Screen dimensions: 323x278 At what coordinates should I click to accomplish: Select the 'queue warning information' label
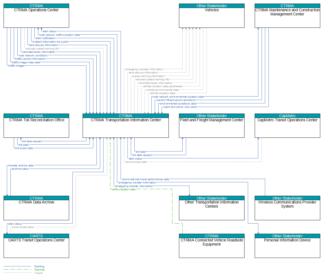tap(148, 76)
